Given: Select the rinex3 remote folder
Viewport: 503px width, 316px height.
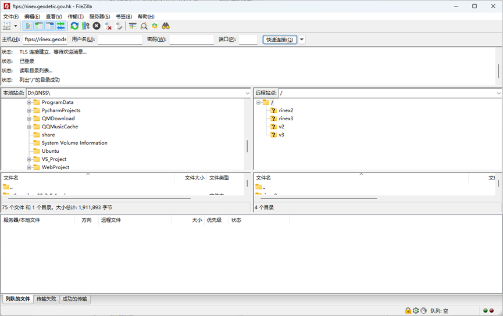Looking at the screenshot, I should (x=286, y=119).
